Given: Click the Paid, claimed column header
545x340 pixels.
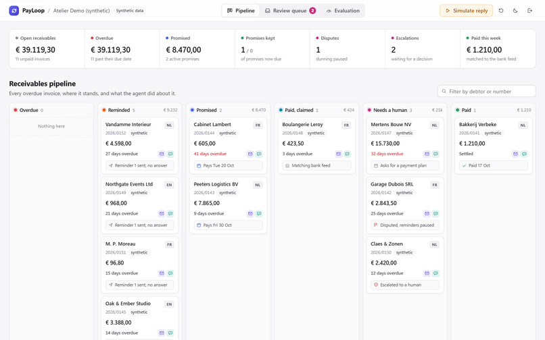Looking at the screenshot, I should [316, 110].
